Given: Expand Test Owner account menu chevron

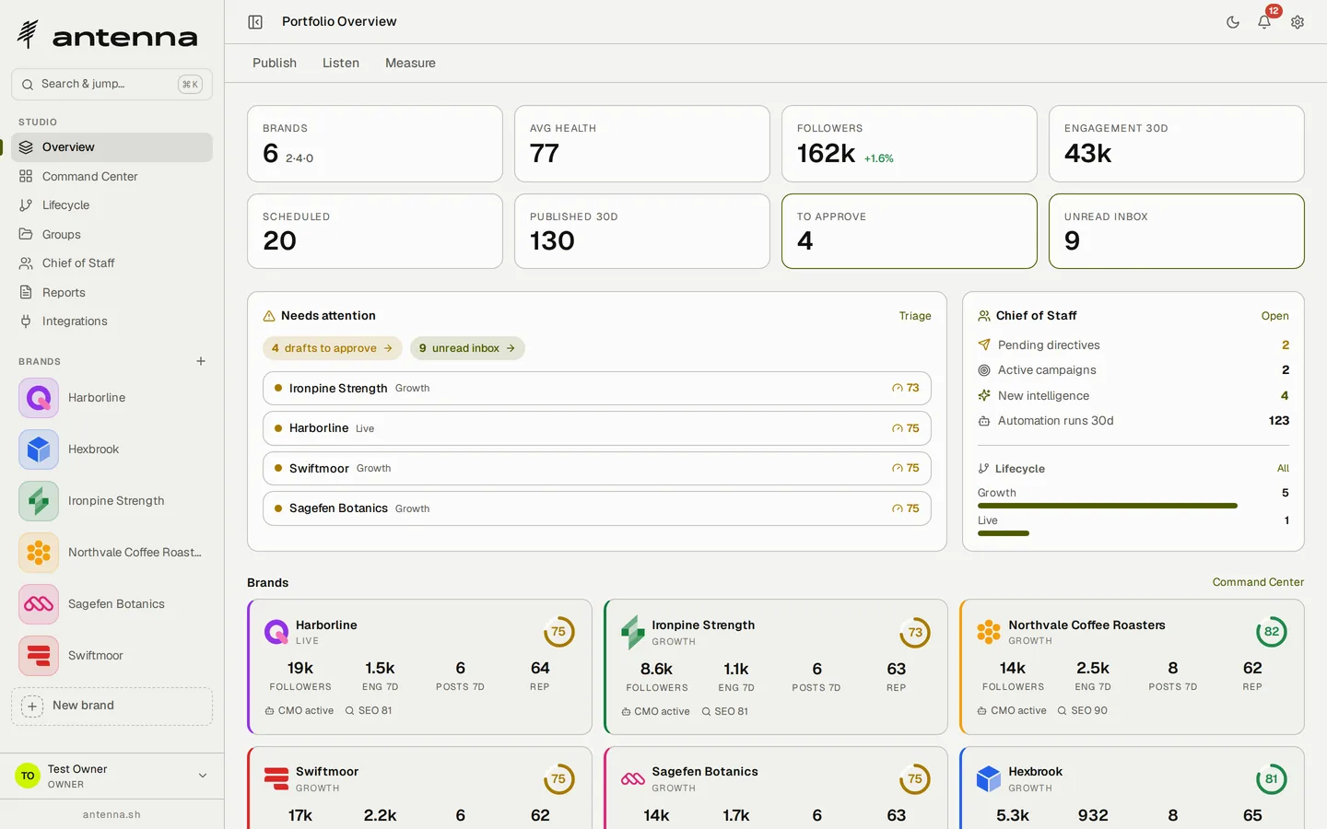Looking at the screenshot, I should point(203,776).
